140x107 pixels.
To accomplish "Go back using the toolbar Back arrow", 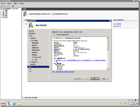I will coord(1,6).
